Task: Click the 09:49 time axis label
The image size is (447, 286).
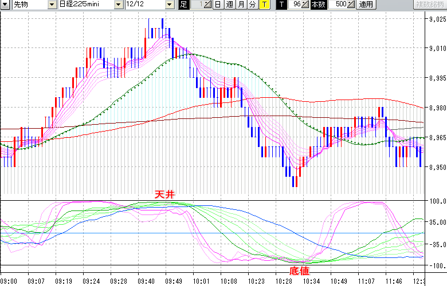Action: 174,281
